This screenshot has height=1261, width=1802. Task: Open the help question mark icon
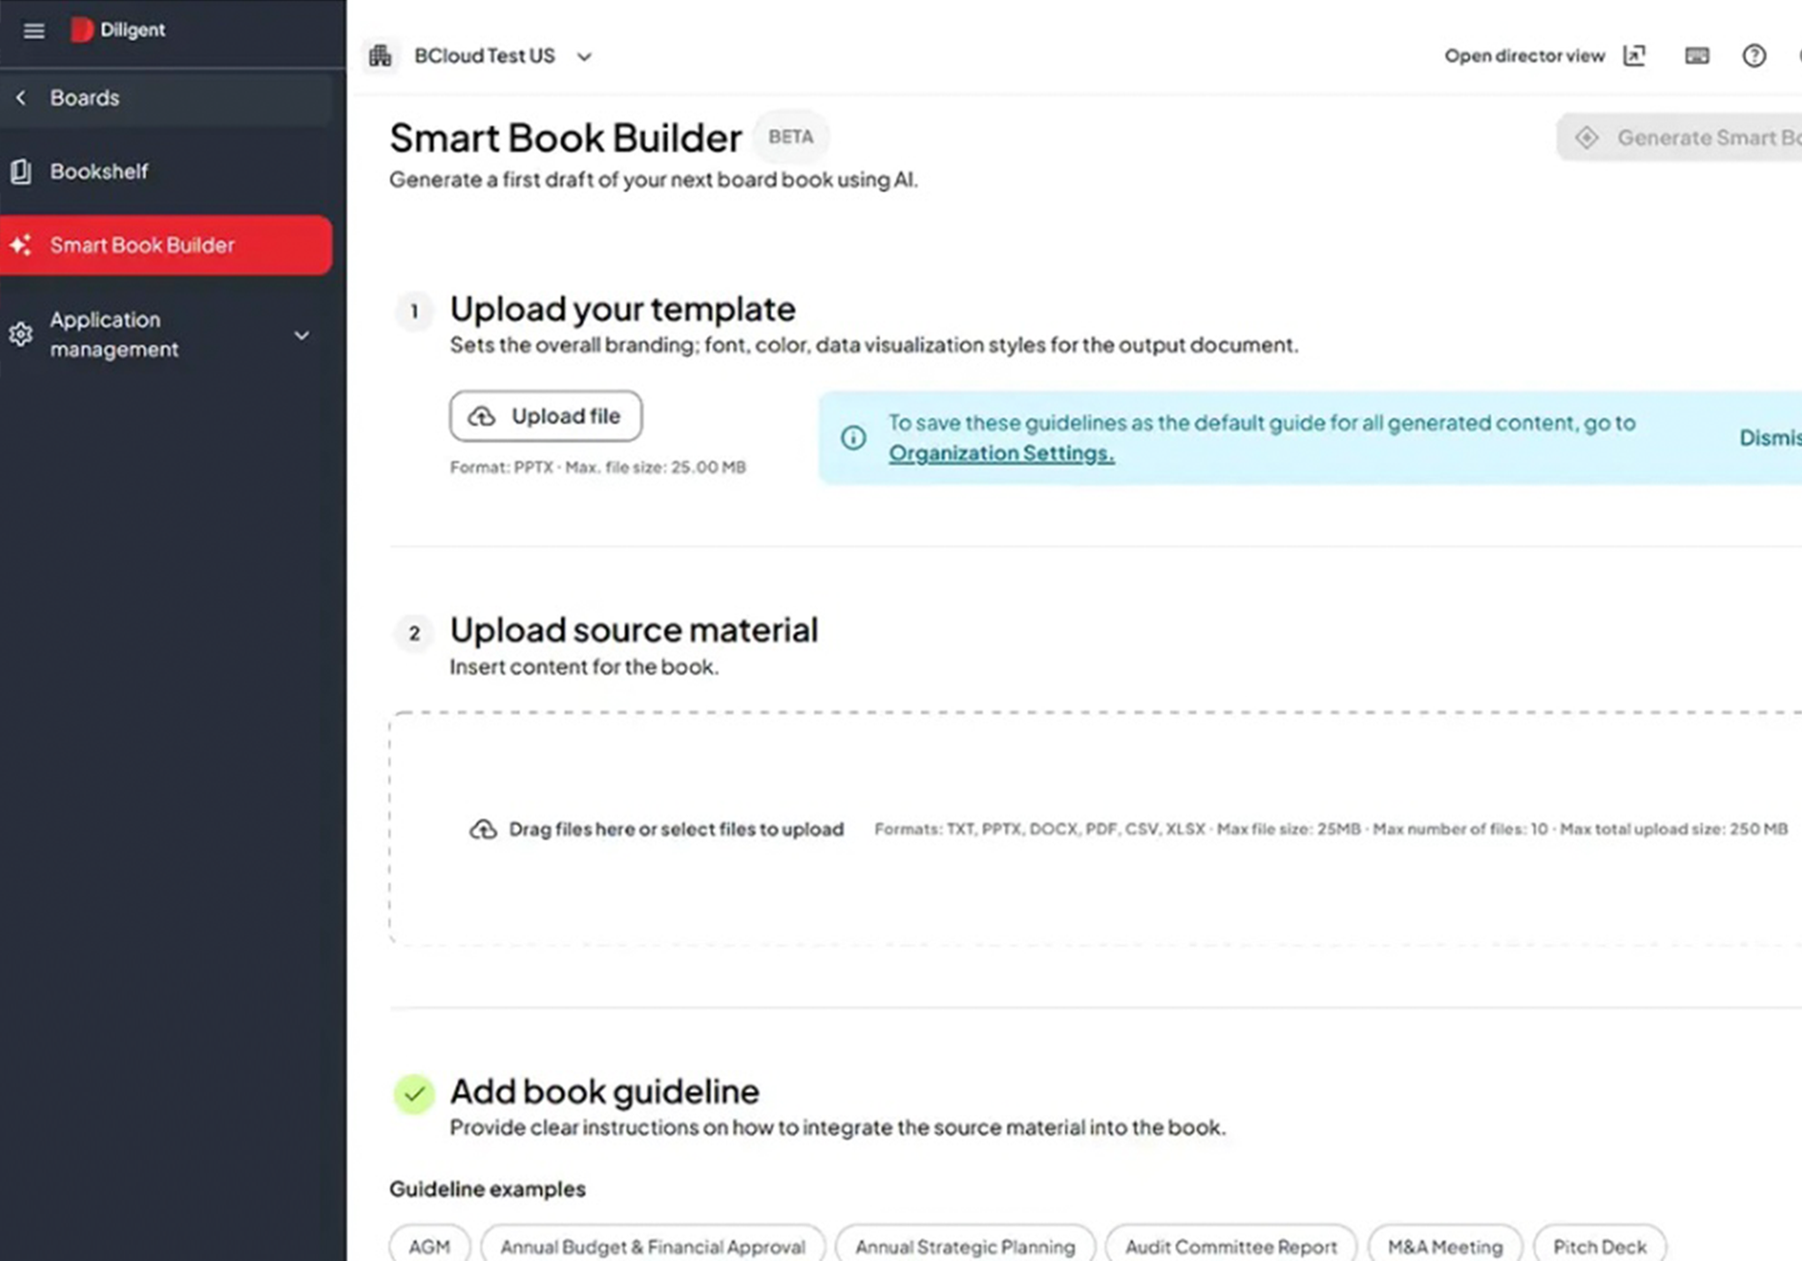click(x=1753, y=55)
